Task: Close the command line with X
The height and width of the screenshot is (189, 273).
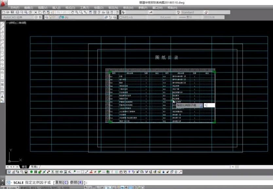Action: (x=2, y=181)
